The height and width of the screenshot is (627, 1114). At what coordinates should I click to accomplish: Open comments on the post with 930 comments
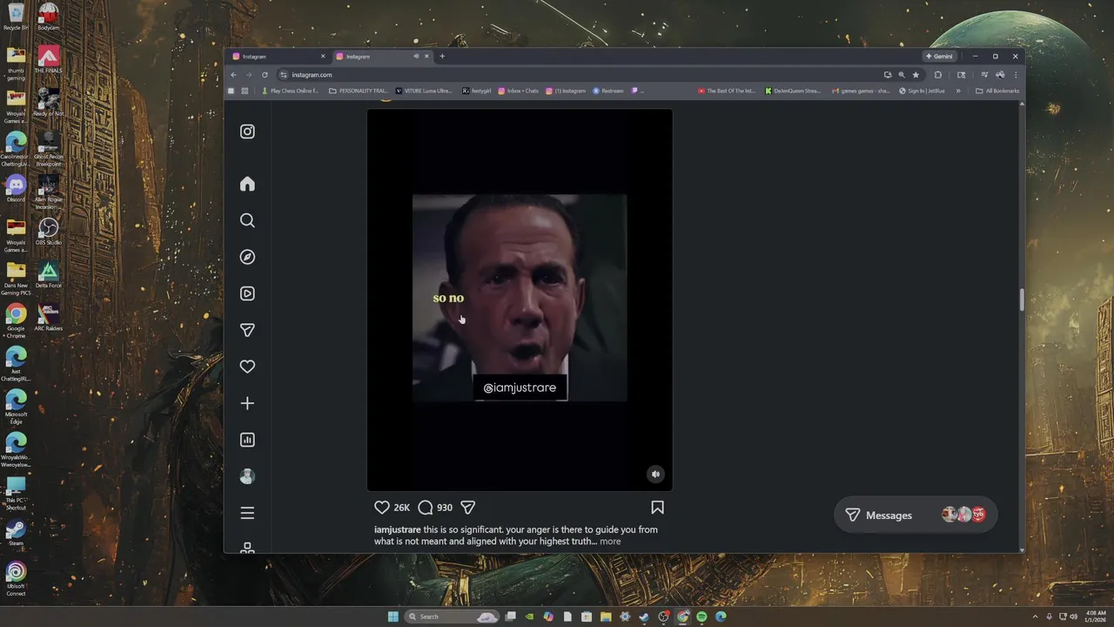425,507
